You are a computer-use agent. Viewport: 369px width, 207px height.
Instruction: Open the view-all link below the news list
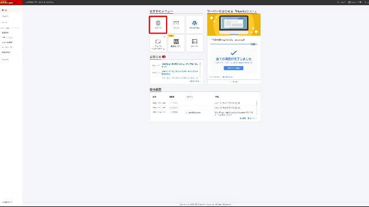tap(195, 81)
